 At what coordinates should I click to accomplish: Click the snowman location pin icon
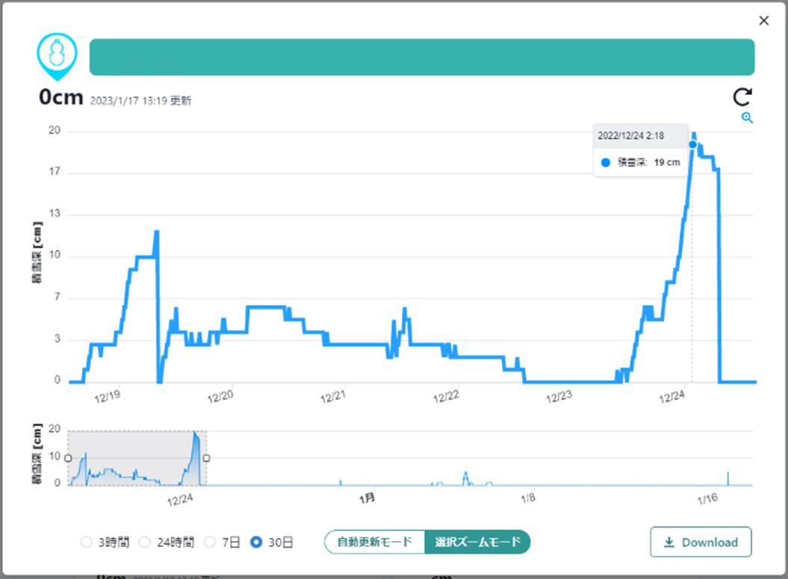click(x=58, y=57)
